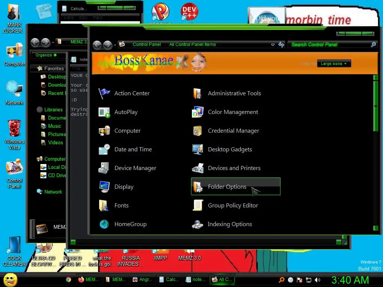Click the 3:40 AM taskbar clock

pos(350,280)
